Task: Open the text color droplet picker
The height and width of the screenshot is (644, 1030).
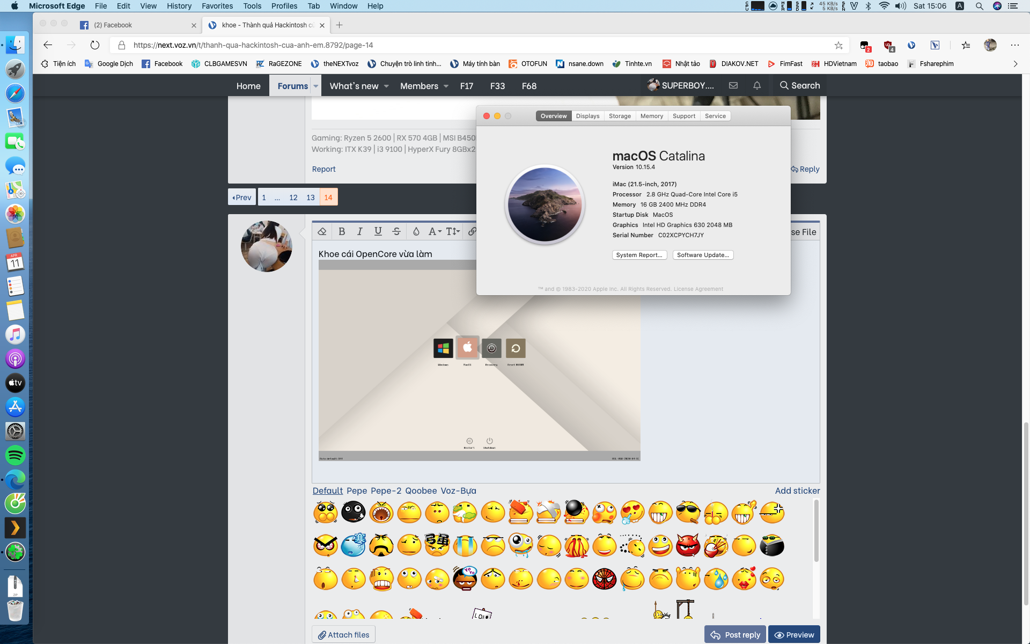Action: tap(416, 231)
